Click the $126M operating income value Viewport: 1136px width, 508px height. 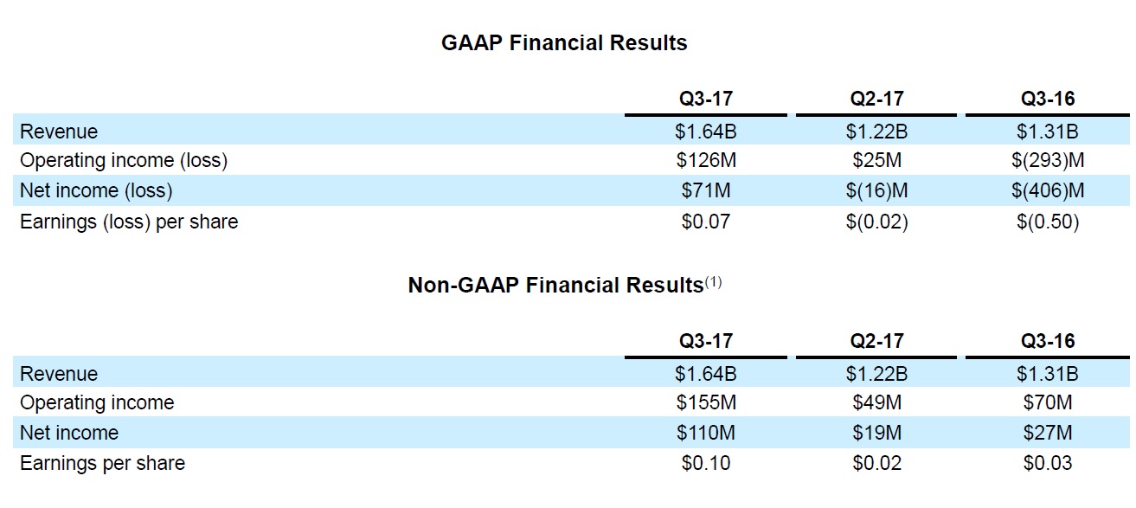point(705,161)
